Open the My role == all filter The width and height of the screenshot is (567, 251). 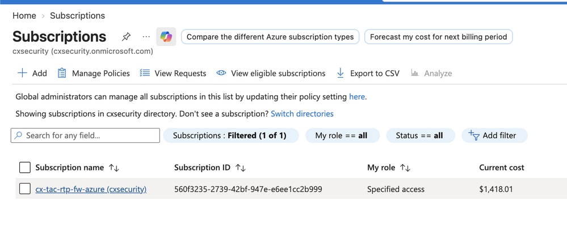342,135
